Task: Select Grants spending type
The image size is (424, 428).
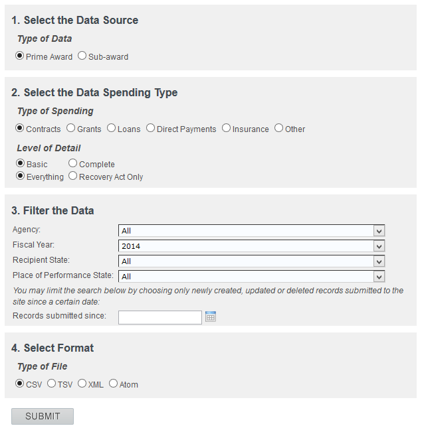Action: 71,129
